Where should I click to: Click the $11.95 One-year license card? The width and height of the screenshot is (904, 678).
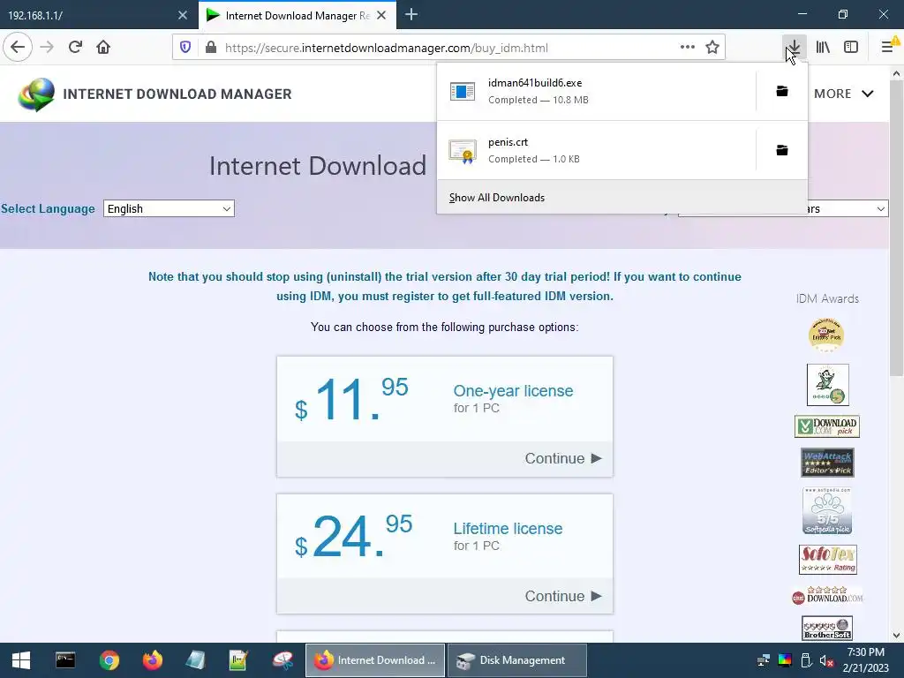click(x=445, y=417)
